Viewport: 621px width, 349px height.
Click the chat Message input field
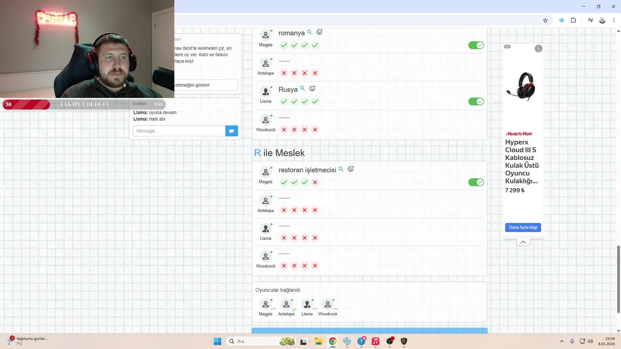point(179,131)
